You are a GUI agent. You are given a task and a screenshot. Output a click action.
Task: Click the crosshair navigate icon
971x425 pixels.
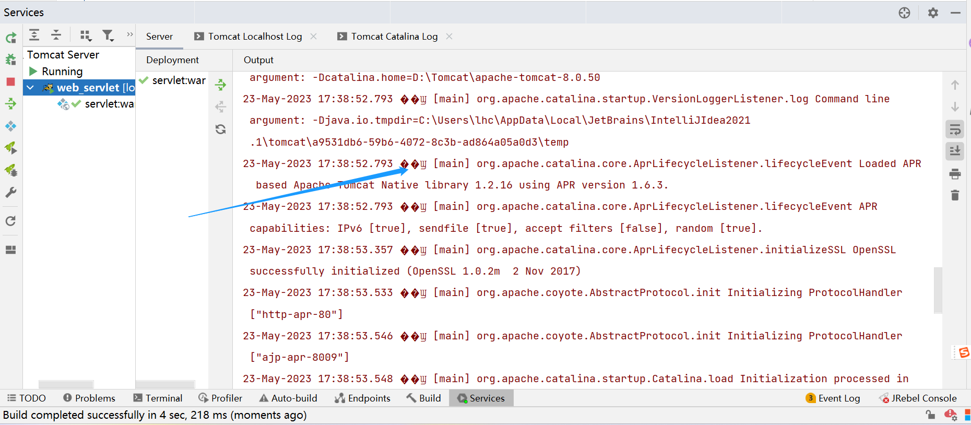[x=904, y=13]
